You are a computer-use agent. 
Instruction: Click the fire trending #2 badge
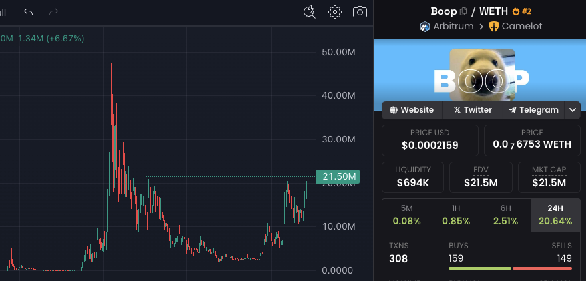(521, 11)
